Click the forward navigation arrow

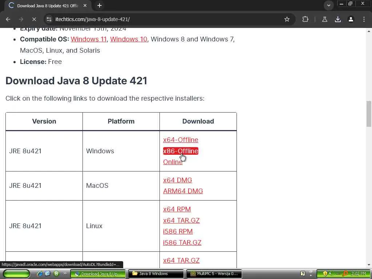21,19
